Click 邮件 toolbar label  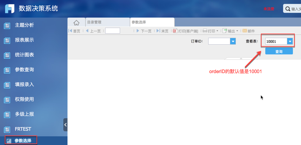pyautogui.click(x=251, y=31)
